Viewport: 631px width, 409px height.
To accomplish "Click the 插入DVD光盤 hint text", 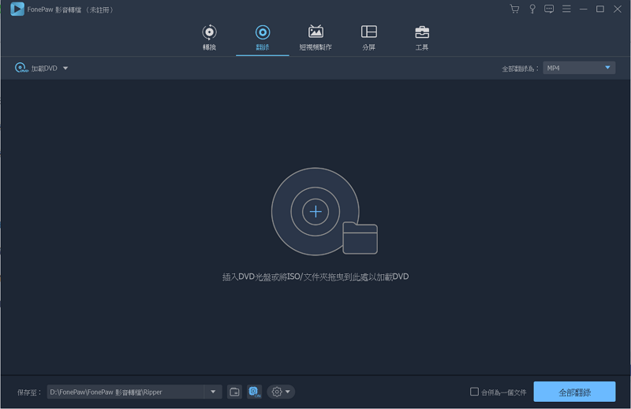I will (315, 277).
